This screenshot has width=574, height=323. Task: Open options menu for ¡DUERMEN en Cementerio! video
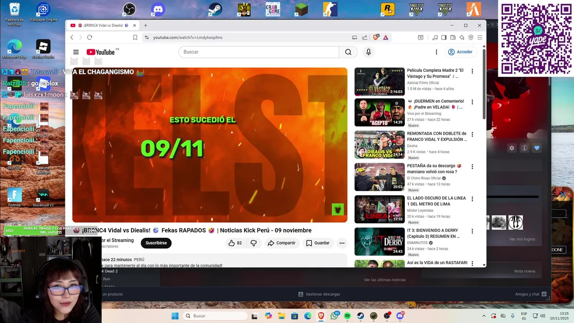[472, 102]
